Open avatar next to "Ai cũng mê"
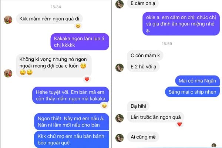222x148 pixels. pos(120,138)
